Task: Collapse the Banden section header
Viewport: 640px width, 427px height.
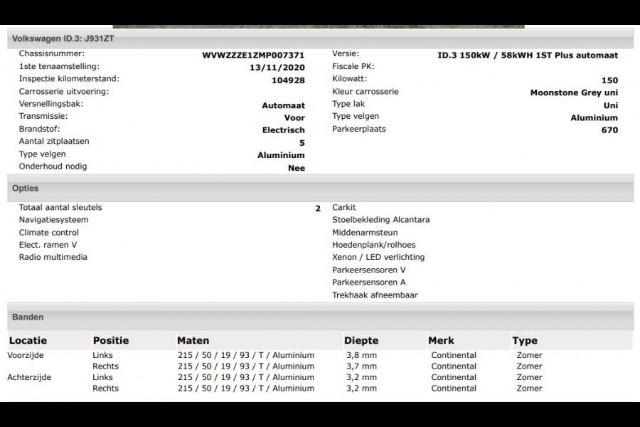Action: [x=27, y=317]
